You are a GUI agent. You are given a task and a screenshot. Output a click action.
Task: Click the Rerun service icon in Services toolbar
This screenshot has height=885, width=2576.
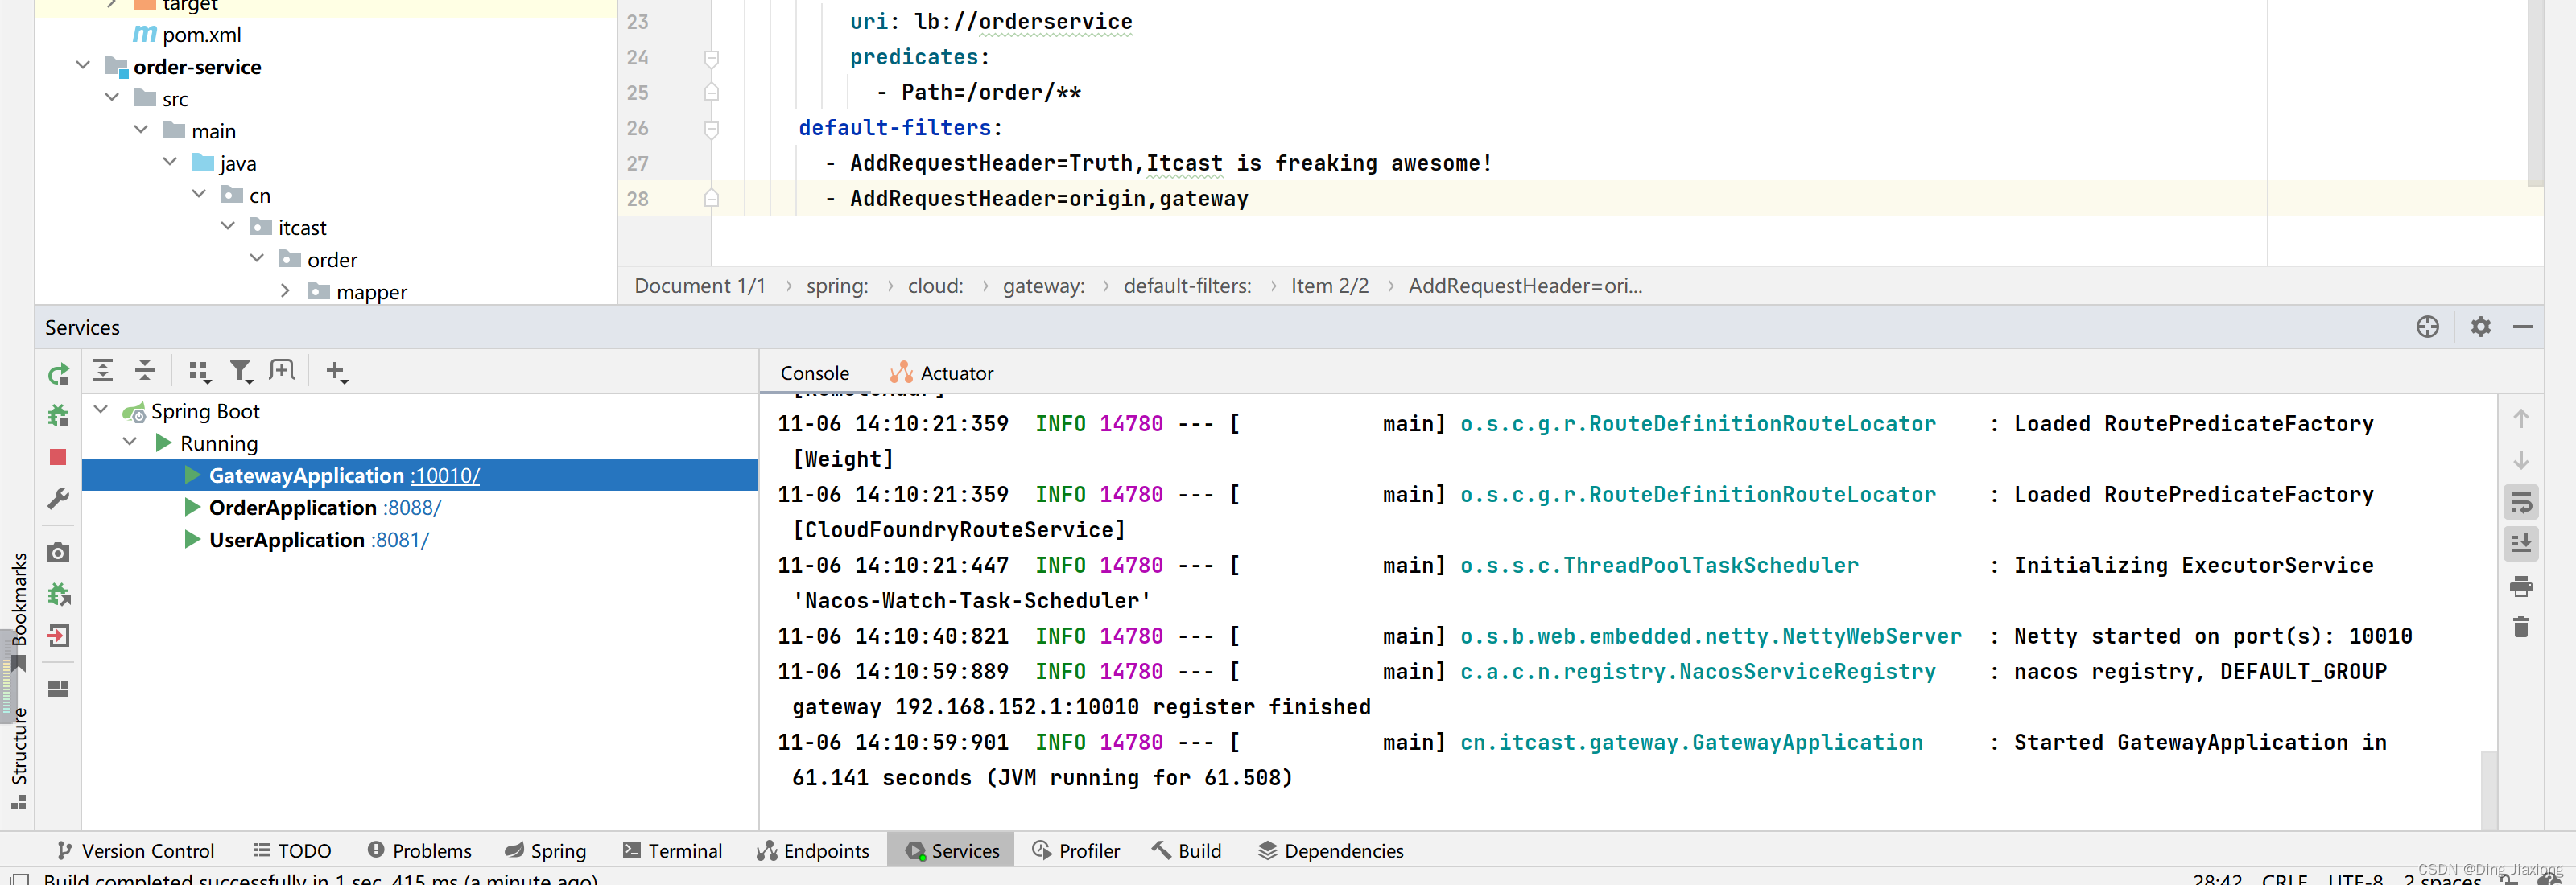pyautogui.click(x=57, y=373)
